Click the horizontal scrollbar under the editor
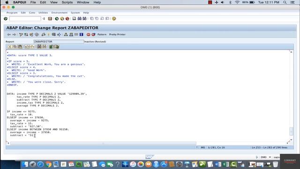 pyautogui.click(x=103, y=143)
